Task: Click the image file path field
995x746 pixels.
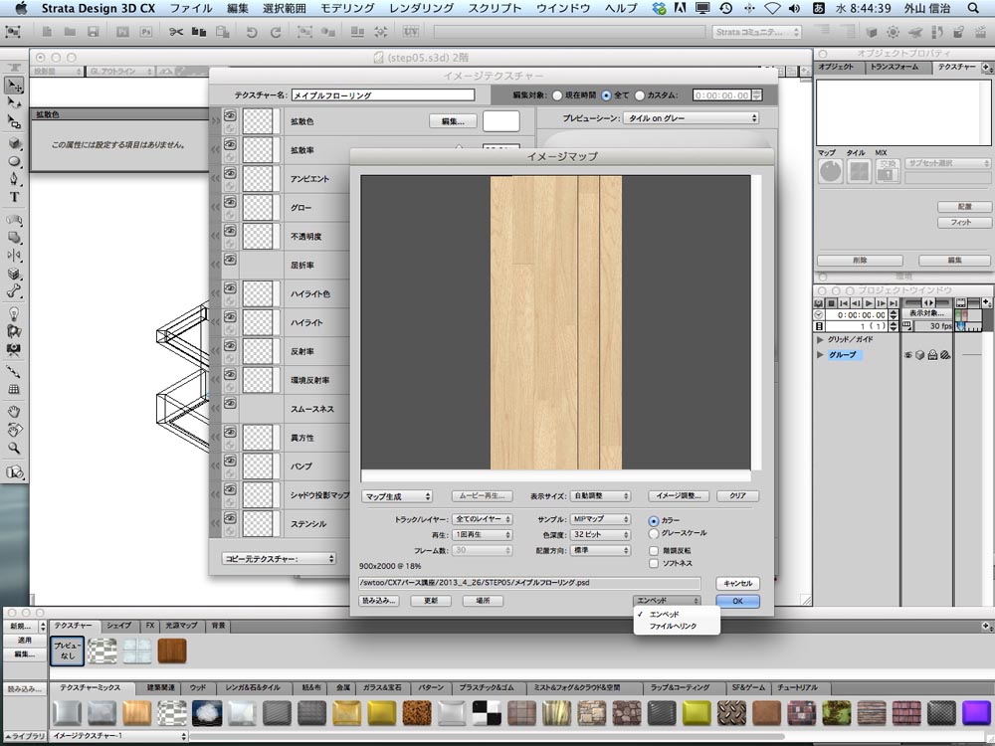Action: point(529,583)
